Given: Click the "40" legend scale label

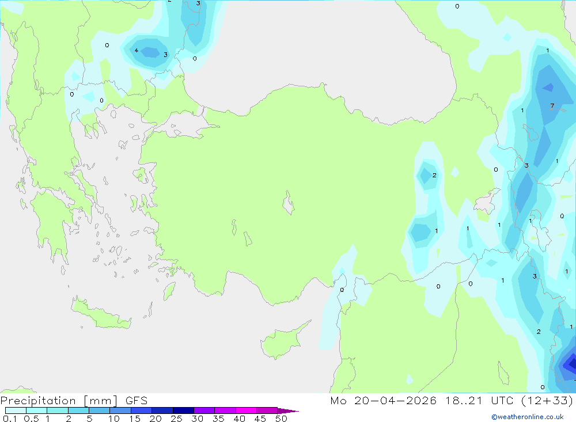Looking at the screenshot, I should [x=240, y=419].
